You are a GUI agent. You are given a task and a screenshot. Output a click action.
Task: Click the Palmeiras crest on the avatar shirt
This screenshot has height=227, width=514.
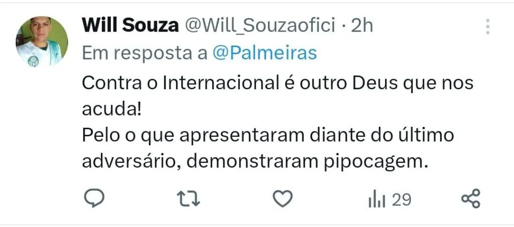click(33, 61)
